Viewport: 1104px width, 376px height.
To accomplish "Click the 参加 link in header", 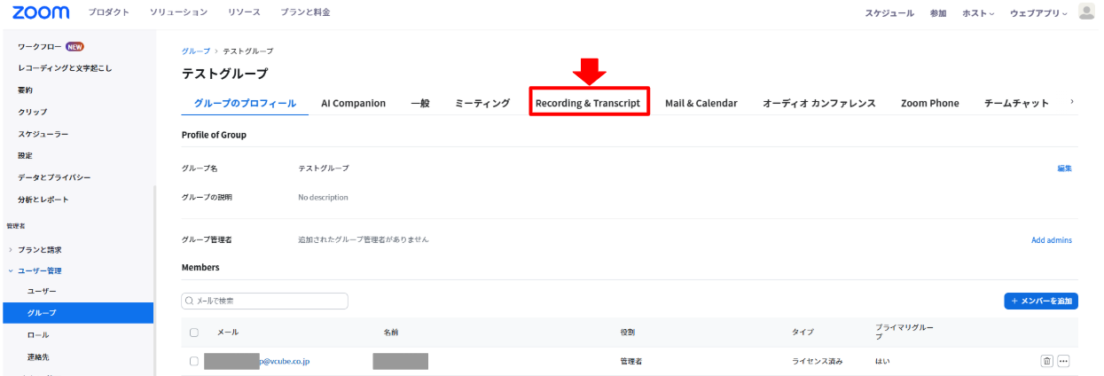I will (x=938, y=13).
